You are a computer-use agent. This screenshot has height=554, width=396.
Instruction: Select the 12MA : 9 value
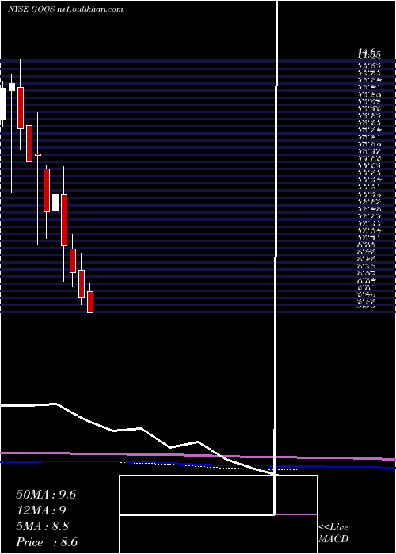[41, 510]
